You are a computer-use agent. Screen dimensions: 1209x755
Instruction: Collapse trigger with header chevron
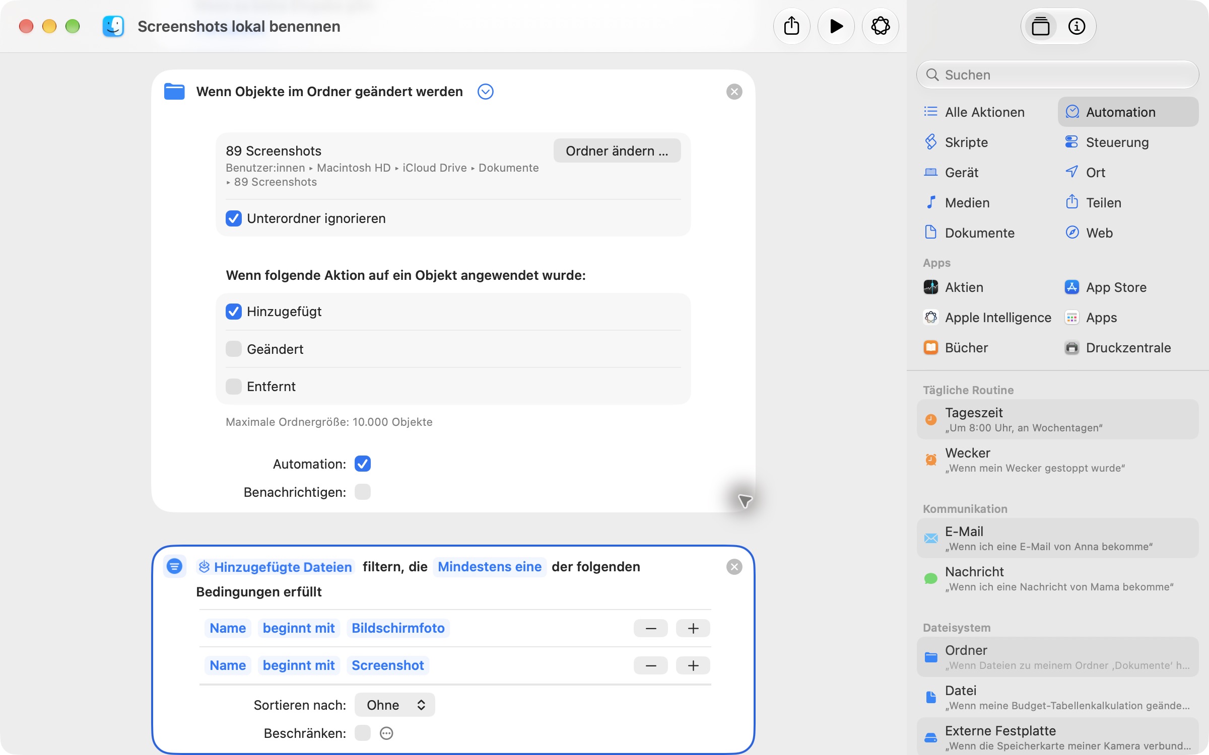click(486, 92)
